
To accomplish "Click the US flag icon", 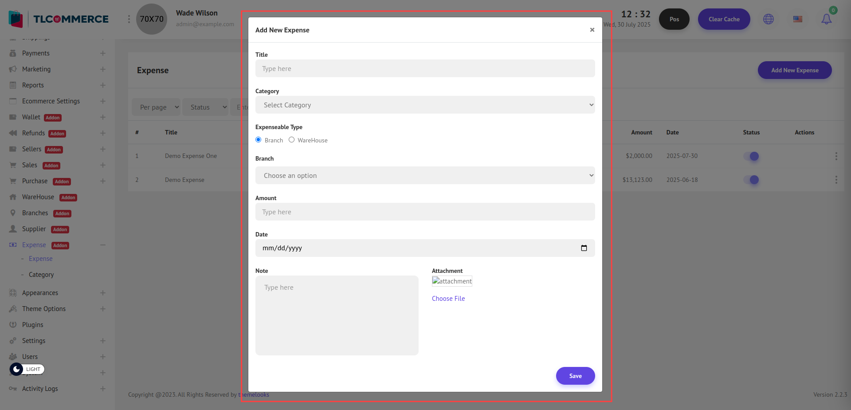I will [797, 19].
